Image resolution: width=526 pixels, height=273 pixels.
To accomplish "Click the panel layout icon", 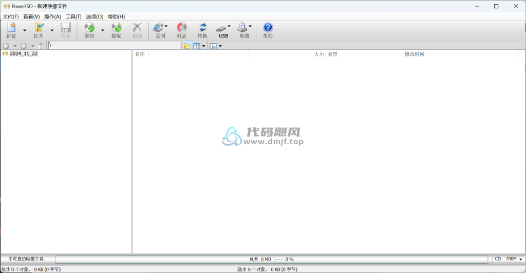I will point(213,46).
